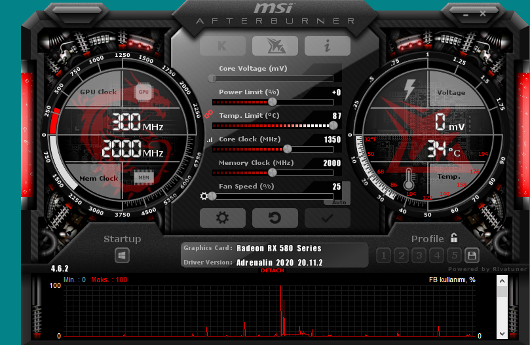The height and width of the screenshot is (345, 530).
Task: Select profile slot 1
Action: (x=384, y=255)
